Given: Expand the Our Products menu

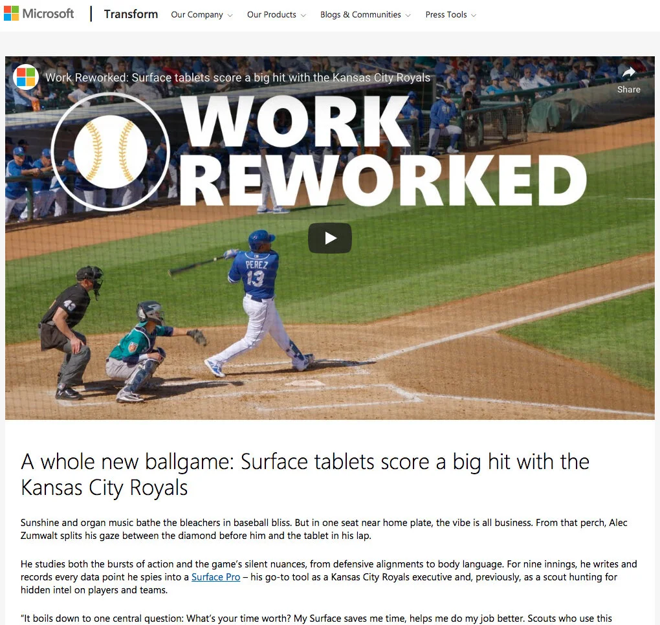Looking at the screenshot, I should point(276,15).
